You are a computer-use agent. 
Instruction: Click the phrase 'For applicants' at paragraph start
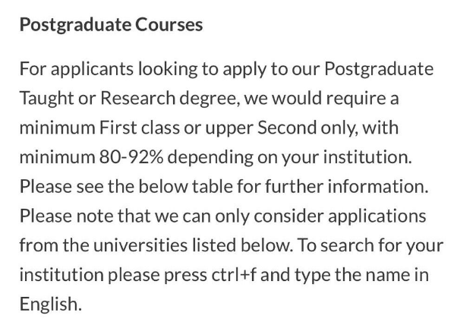[x=76, y=70]
